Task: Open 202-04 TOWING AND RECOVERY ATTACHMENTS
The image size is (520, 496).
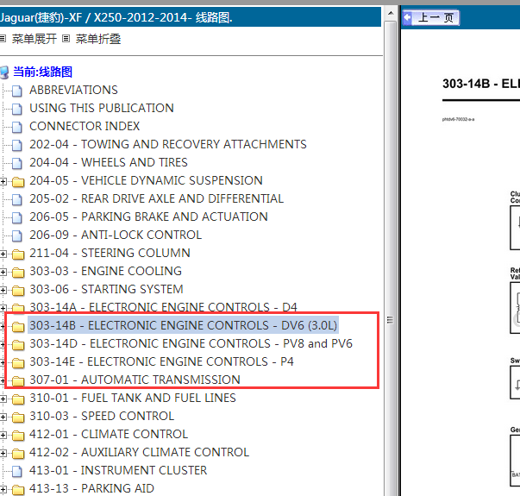Action: click(x=168, y=144)
